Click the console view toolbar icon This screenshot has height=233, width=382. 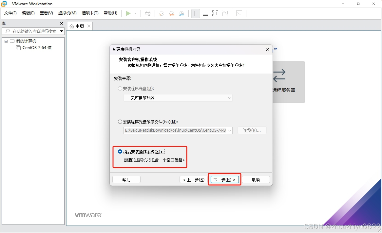239,13
